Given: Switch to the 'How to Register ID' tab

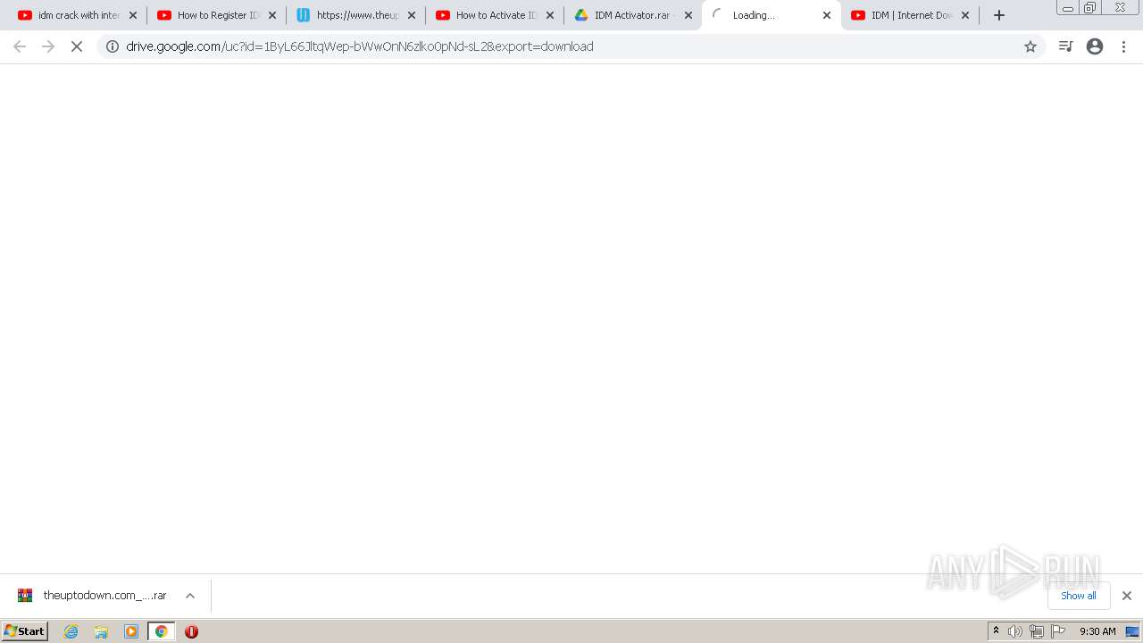Looking at the screenshot, I should pyautogui.click(x=209, y=15).
